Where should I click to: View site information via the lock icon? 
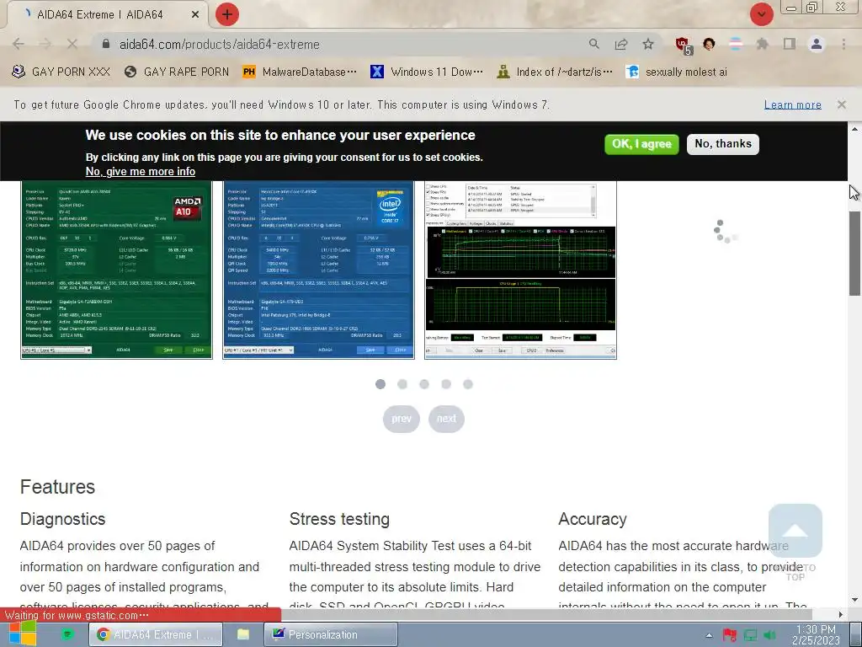click(106, 44)
